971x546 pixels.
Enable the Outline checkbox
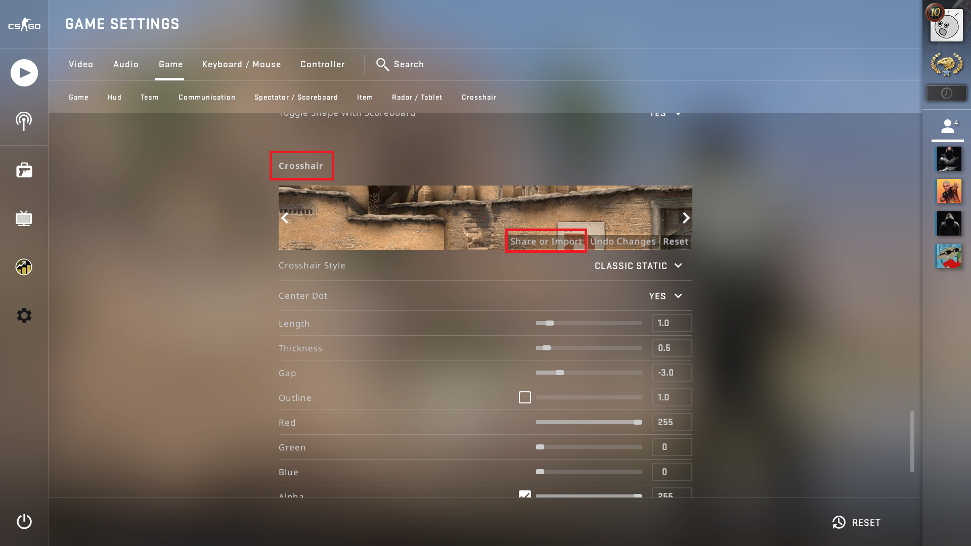pos(525,397)
